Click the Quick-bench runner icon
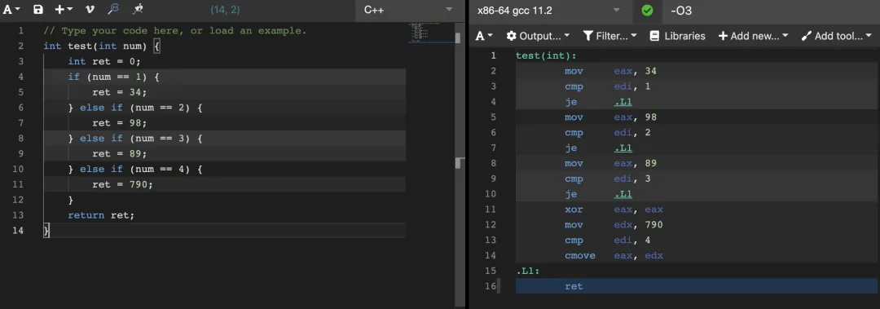The image size is (880, 309). click(138, 9)
